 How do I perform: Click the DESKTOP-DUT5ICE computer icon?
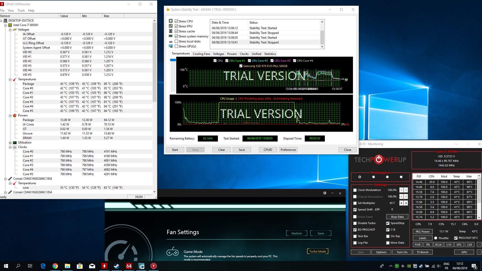[5, 21]
